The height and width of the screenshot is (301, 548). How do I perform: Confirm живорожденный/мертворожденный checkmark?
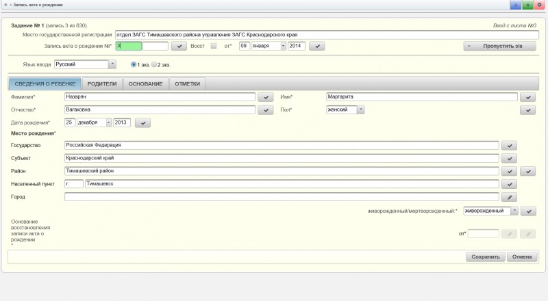pos(528,211)
